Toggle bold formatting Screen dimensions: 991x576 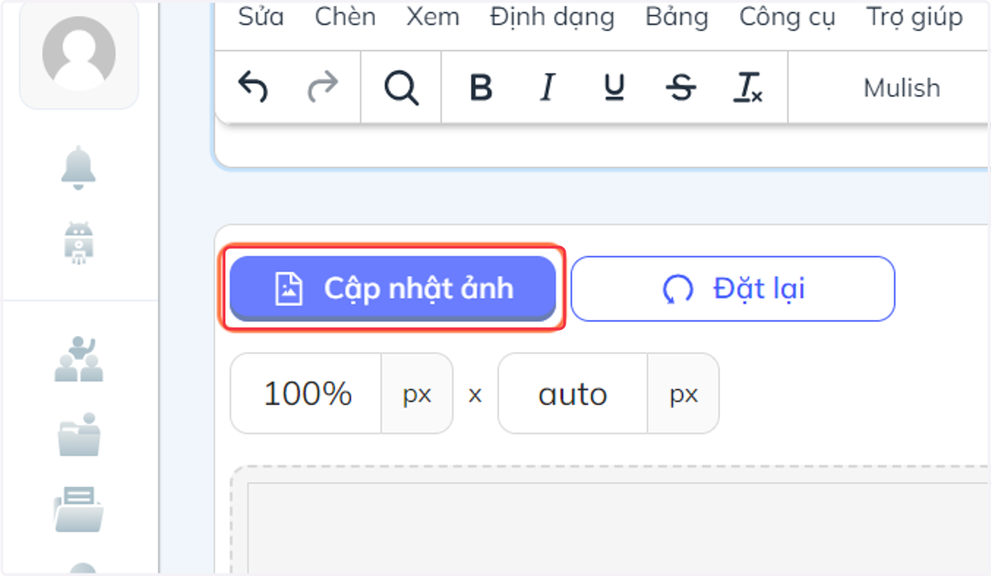pyautogui.click(x=481, y=87)
